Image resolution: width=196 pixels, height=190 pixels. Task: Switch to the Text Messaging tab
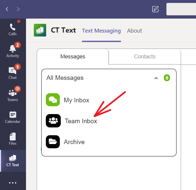[x=101, y=31]
